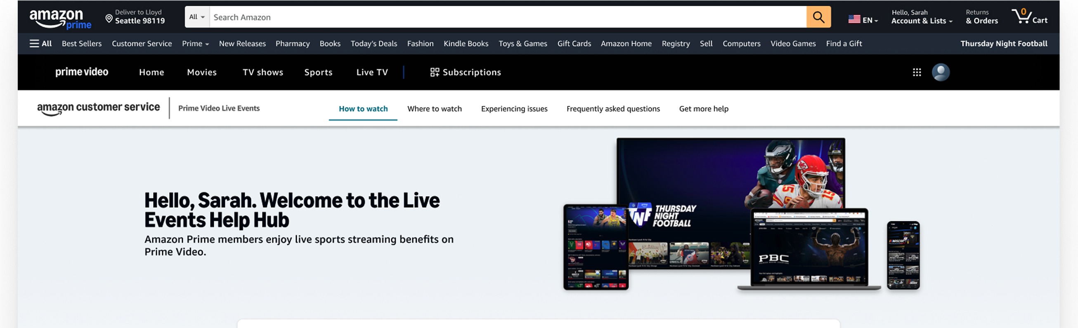
Task: Open the Prime Video profile avatar
Action: click(940, 72)
